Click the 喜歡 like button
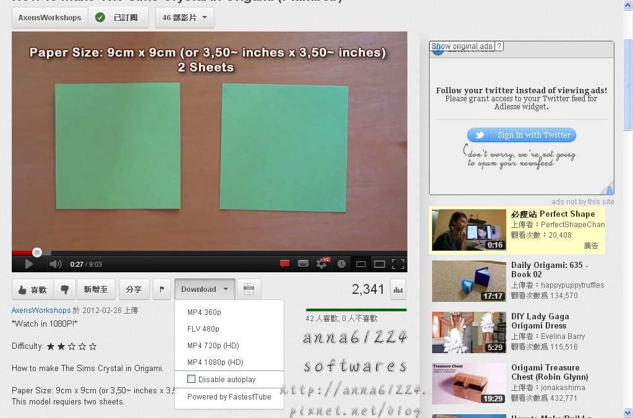This screenshot has width=633, height=418. click(x=33, y=290)
